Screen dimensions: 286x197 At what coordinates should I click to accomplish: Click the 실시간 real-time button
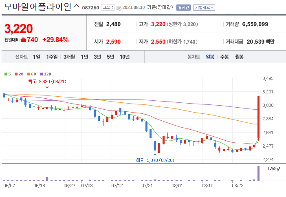183,7
